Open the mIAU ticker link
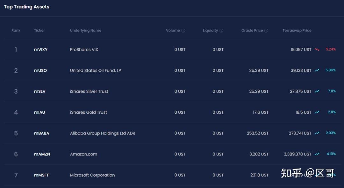 pos(39,112)
